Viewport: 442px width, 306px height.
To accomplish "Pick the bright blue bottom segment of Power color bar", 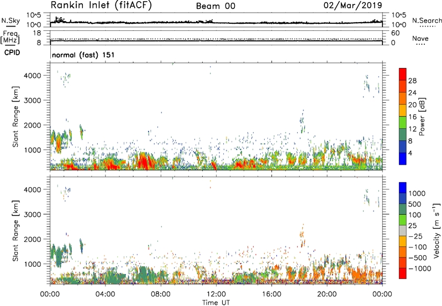I will (x=403, y=159).
